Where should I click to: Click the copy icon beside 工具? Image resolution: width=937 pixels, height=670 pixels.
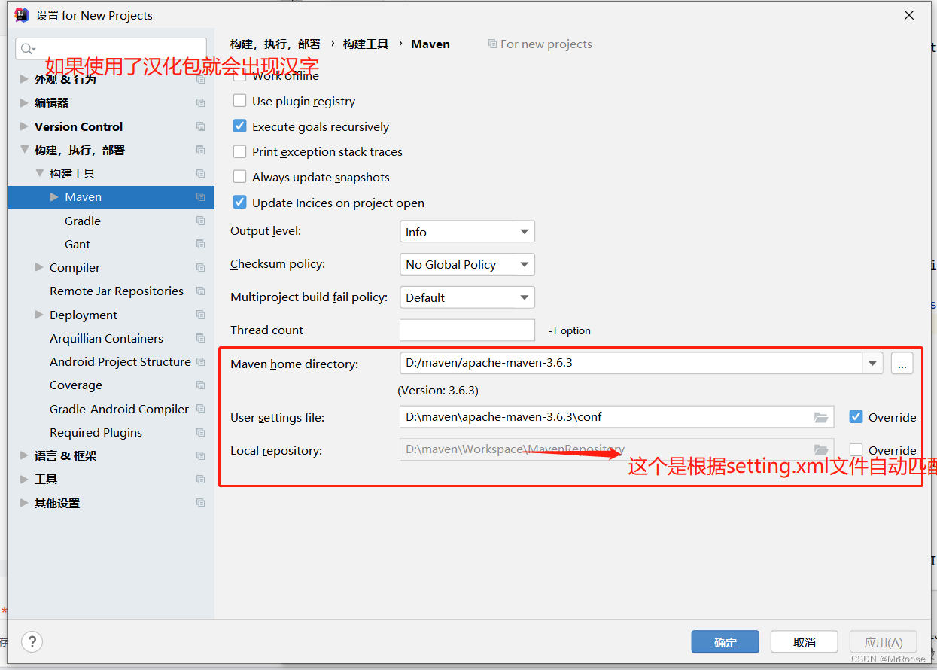pyautogui.click(x=200, y=479)
